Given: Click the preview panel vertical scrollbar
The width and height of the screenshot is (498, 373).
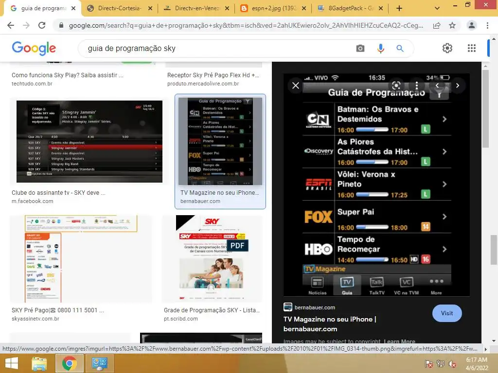Looking at the screenshot, I should [x=485, y=108].
